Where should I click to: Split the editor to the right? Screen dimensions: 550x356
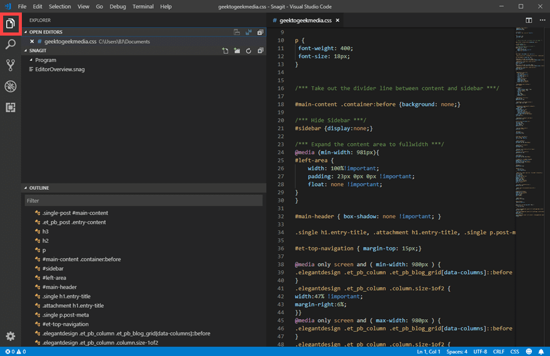pyautogui.click(x=529, y=21)
